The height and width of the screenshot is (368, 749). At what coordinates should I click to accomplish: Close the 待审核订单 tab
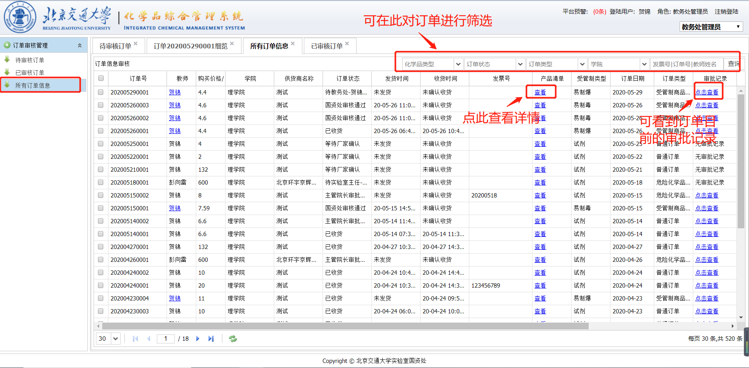(136, 44)
